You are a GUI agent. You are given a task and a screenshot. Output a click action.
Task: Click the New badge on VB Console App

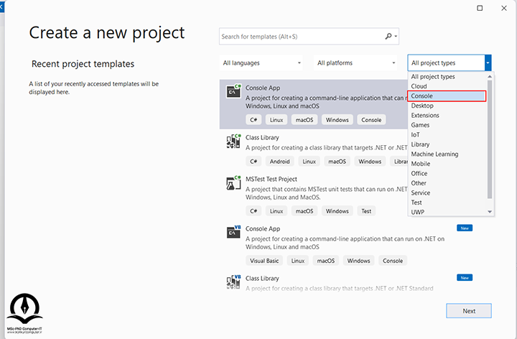click(x=465, y=228)
